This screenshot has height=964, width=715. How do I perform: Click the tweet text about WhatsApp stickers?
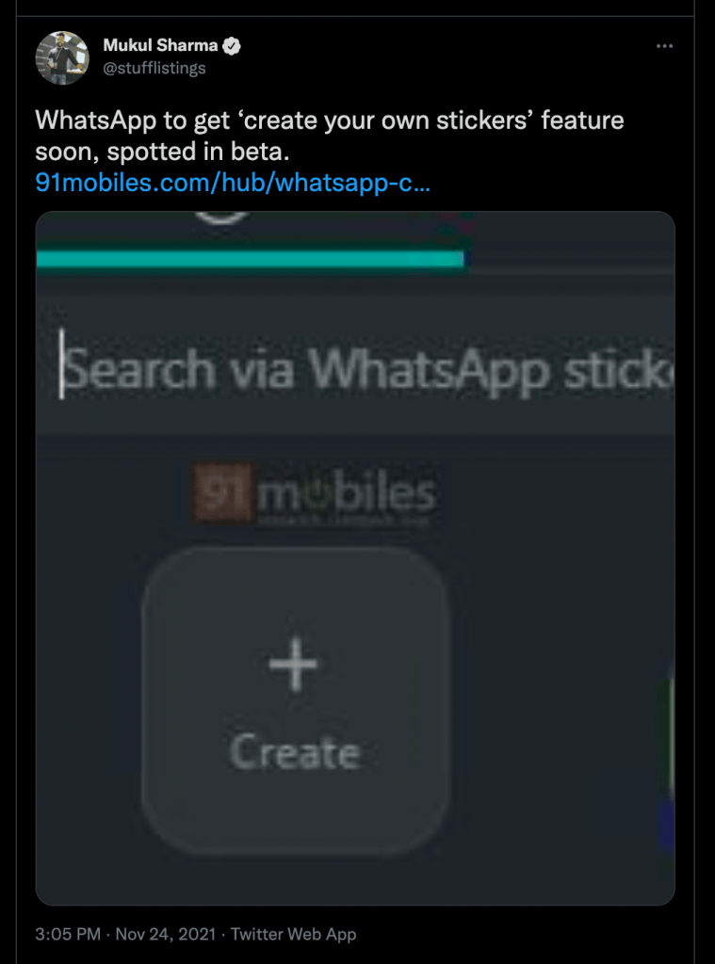pyautogui.click(x=329, y=136)
